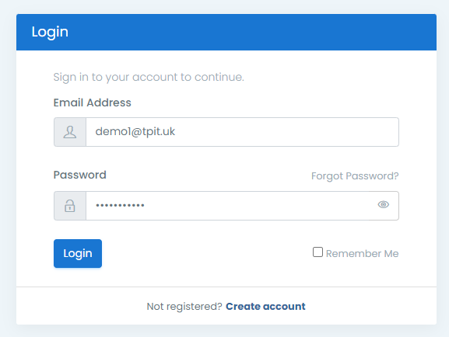
Task: Click the 'Not registered?' footer text
Action: 184,307
